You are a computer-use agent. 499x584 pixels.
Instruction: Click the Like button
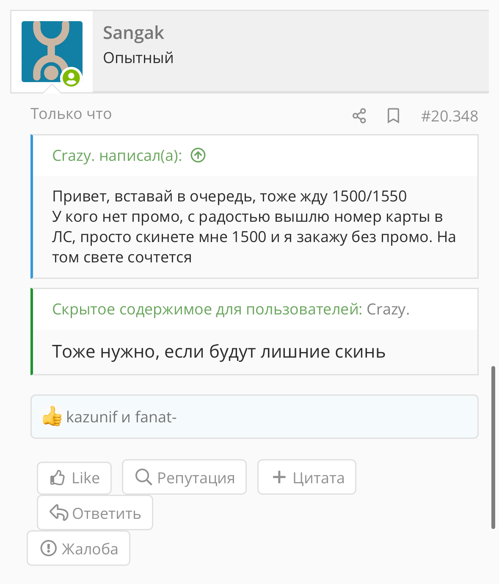point(74,478)
